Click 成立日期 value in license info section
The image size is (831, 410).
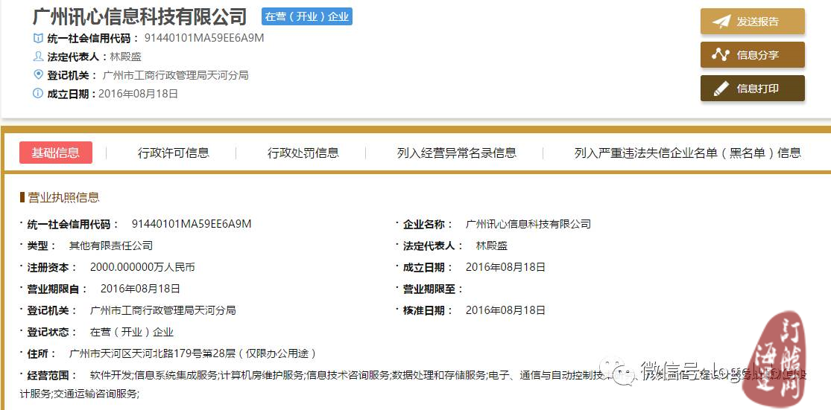point(505,267)
